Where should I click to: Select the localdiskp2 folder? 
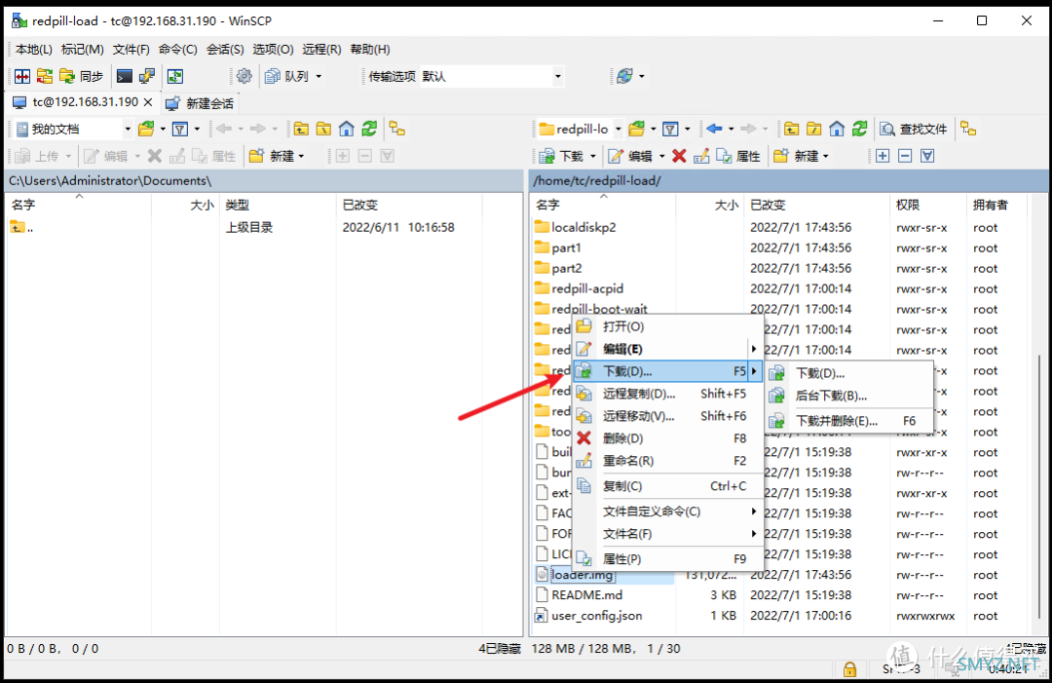pyautogui.click(x=583, y=227)
